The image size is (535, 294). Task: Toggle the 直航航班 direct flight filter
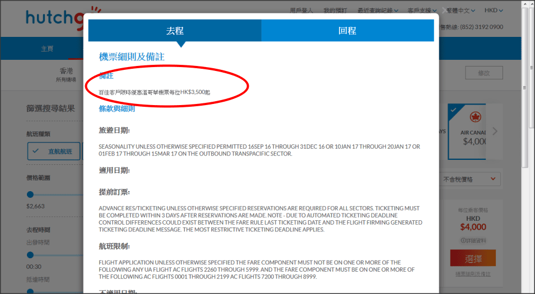(54, 151)
